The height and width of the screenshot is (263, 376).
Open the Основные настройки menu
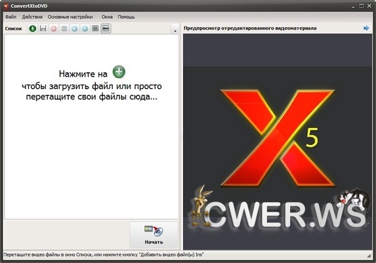coord(70,17)
